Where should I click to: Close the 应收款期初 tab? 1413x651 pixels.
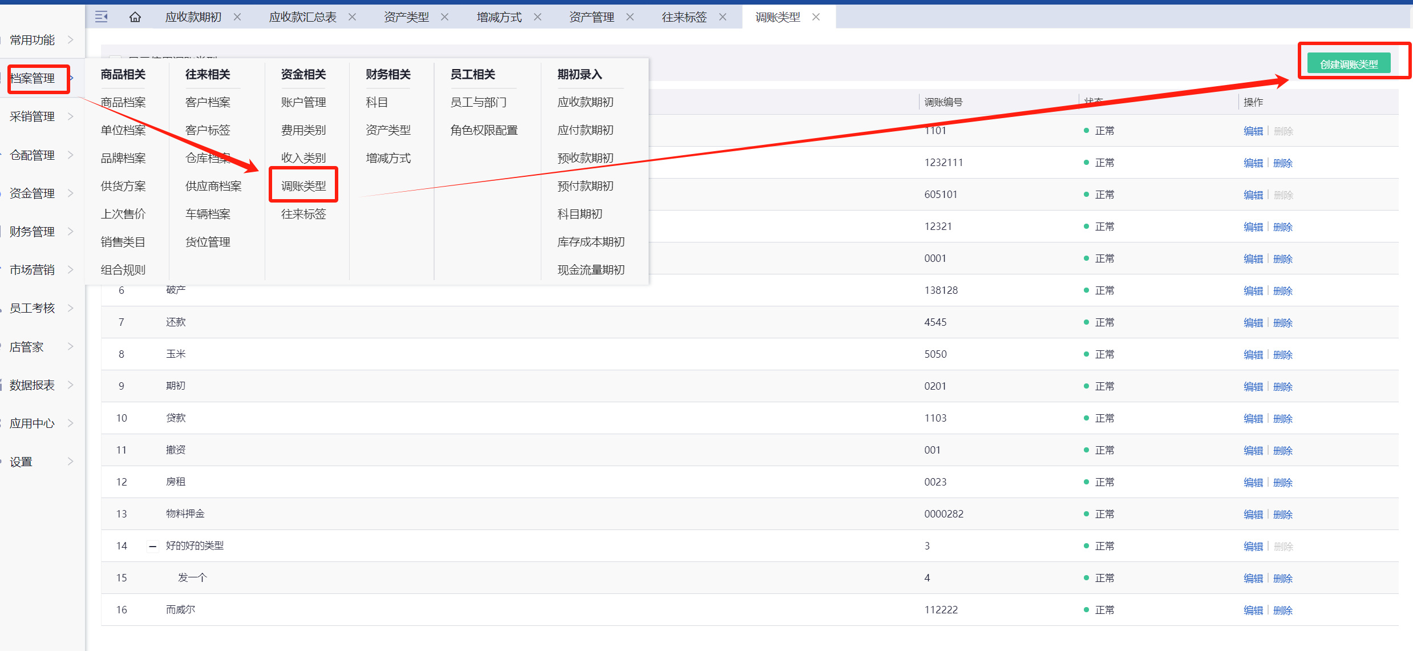pyautogui.click(x=237, y=17)
